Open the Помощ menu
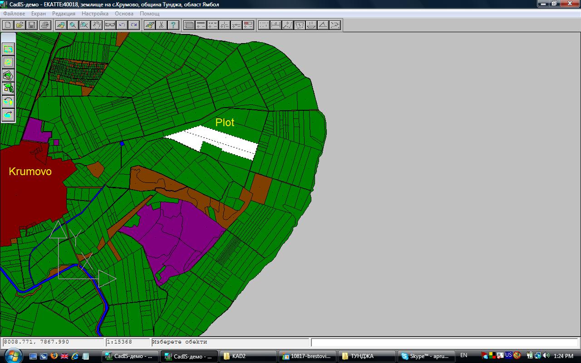This screenshot has height=363, width=581. coord(149,14)
